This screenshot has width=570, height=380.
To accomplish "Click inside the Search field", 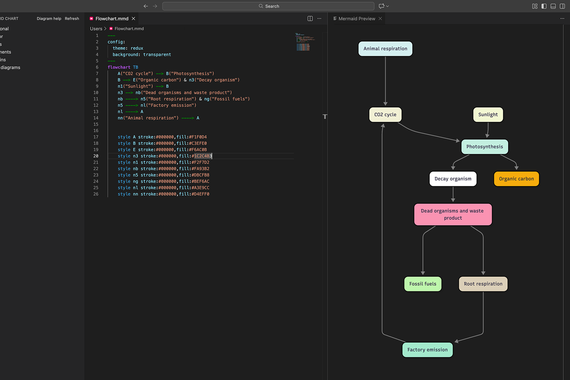I will tap(268, 6).
